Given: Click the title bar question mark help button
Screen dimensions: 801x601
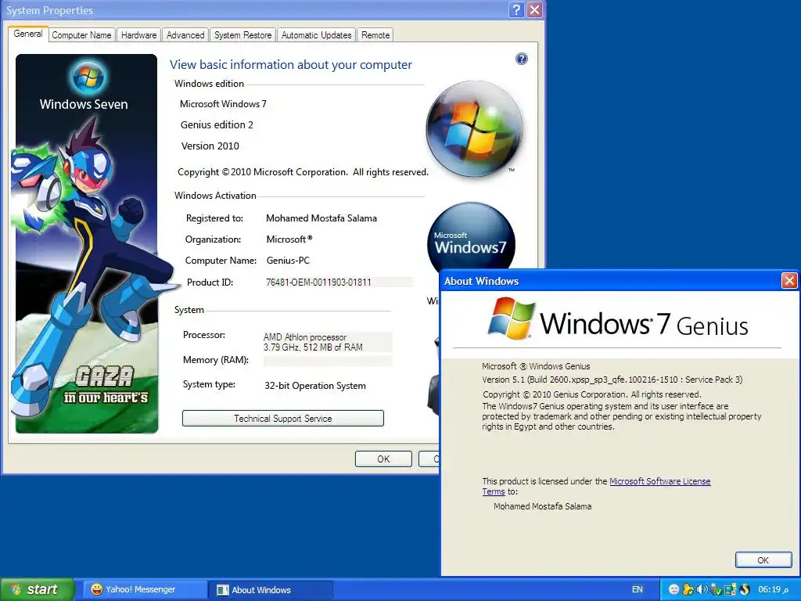Looking at the screenshot, I should tap(516, 9).
